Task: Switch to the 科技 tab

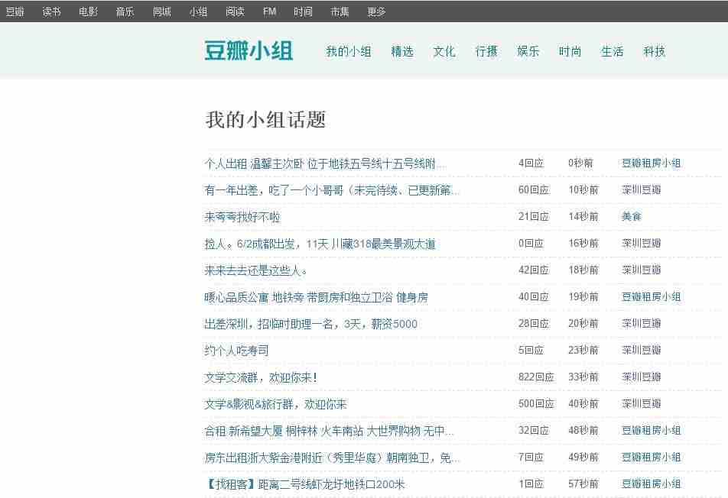Action: [655, 51]
